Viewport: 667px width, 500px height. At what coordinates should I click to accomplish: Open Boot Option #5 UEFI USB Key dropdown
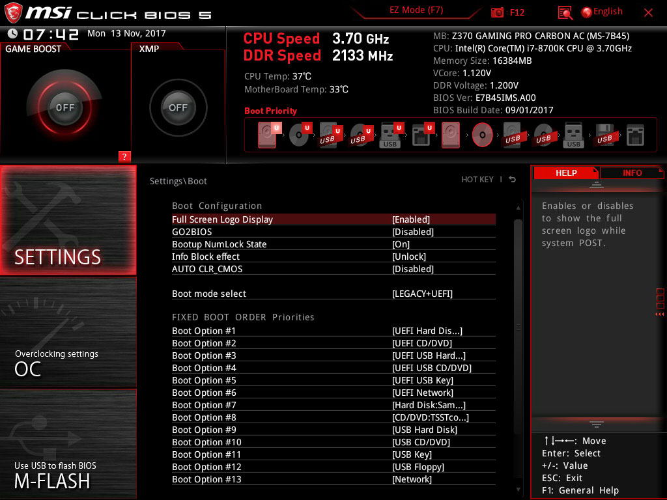point(422,380)
